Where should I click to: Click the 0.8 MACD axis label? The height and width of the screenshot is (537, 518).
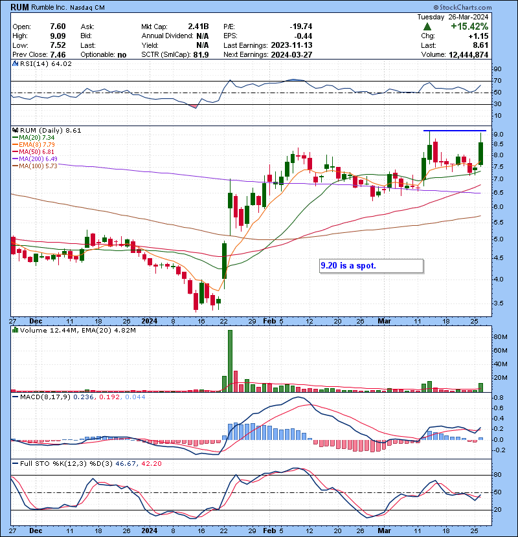click(499, 398)
